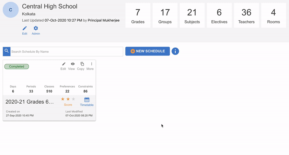The image size is (289, 155).
Task: Click the Kolkata location text
Action: [x=29, y=14]
